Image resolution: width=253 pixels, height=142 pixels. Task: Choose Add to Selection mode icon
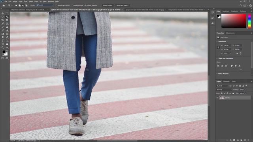pyautogui.click(x=19, y=6)
